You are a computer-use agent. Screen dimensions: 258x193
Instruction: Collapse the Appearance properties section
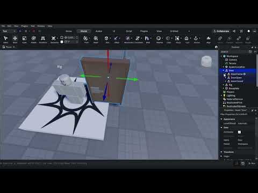pos(221,119)
